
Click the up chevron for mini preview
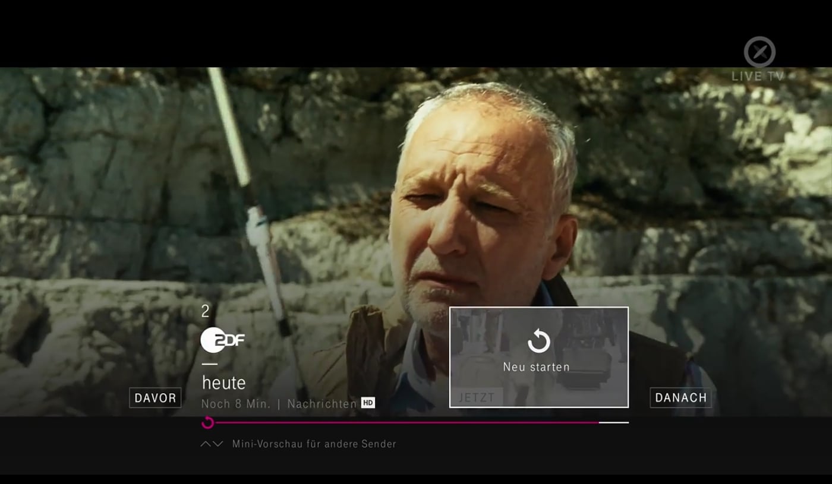205,444
